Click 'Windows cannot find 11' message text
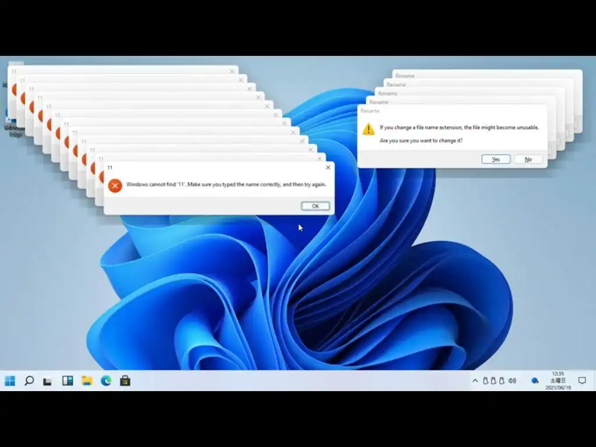Viewport: 596px width, 447px height. click(x=226, y=185)
